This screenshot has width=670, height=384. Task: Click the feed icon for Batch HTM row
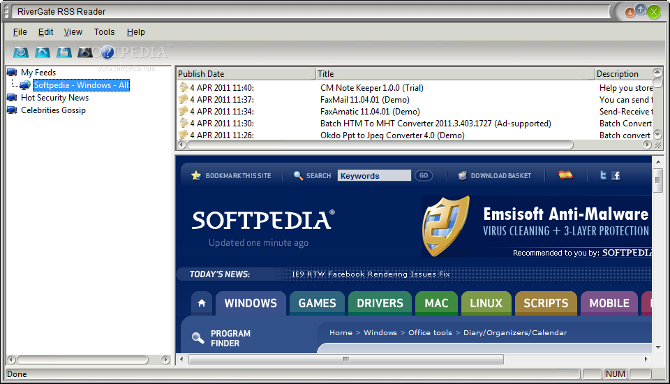tap(184, 123)
